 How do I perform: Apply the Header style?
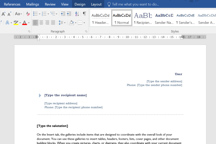click(101, 18)
